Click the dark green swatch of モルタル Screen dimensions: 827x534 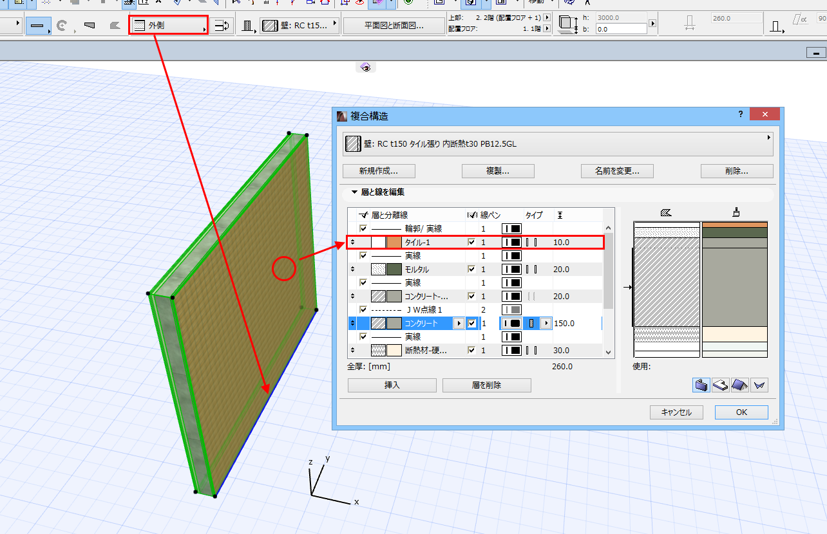394,270
